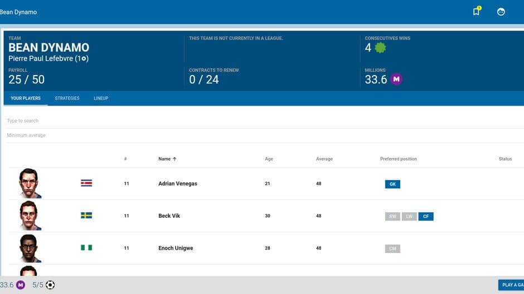The image size is (524, 294).
Task: Click the green consecutive wins badge
Action: tap(380, 48)
